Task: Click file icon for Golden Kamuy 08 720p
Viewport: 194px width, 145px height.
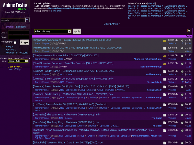Action: tap(165, 95)
